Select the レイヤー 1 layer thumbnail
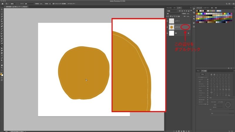The width and height of the screenshot is (235, 132). coord(172,21)
